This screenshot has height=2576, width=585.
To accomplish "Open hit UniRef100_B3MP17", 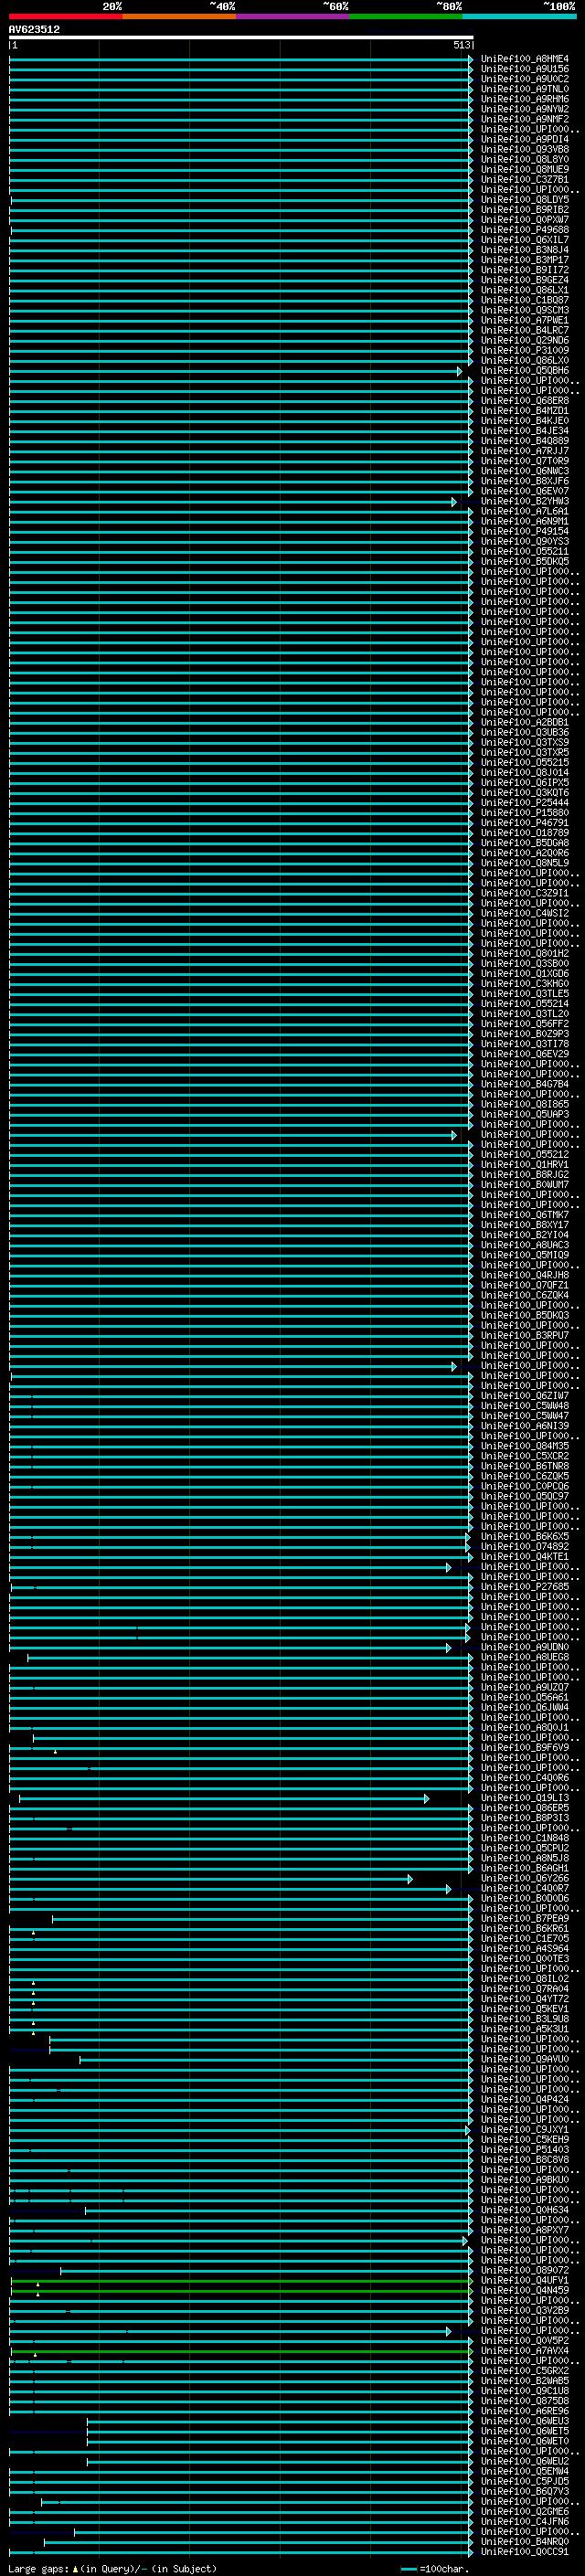I will 524,260.
